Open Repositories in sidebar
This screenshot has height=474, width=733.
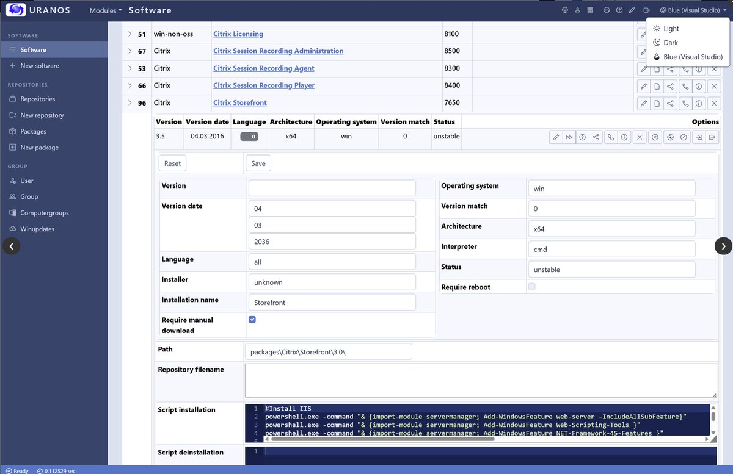pos(54,99)
